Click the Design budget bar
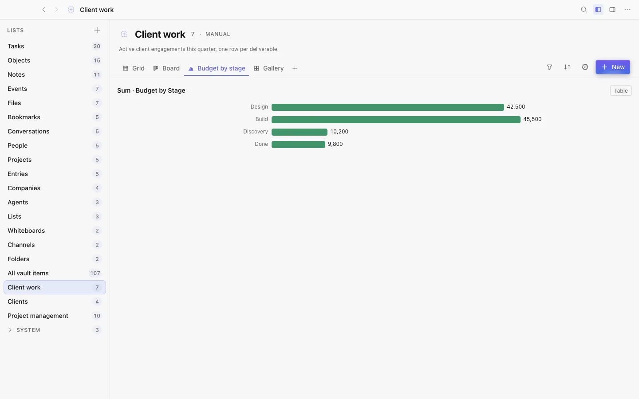Screen dimensions: 639x399 pyautogui.click(x=387, y=107)
